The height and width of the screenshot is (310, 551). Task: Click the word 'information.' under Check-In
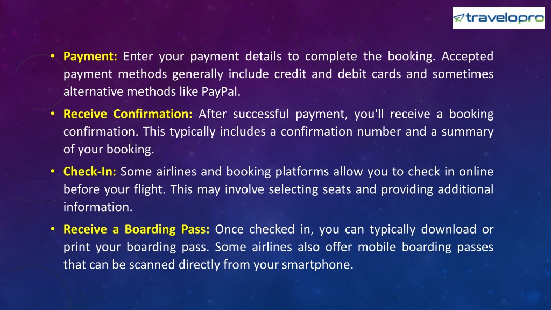98,207
